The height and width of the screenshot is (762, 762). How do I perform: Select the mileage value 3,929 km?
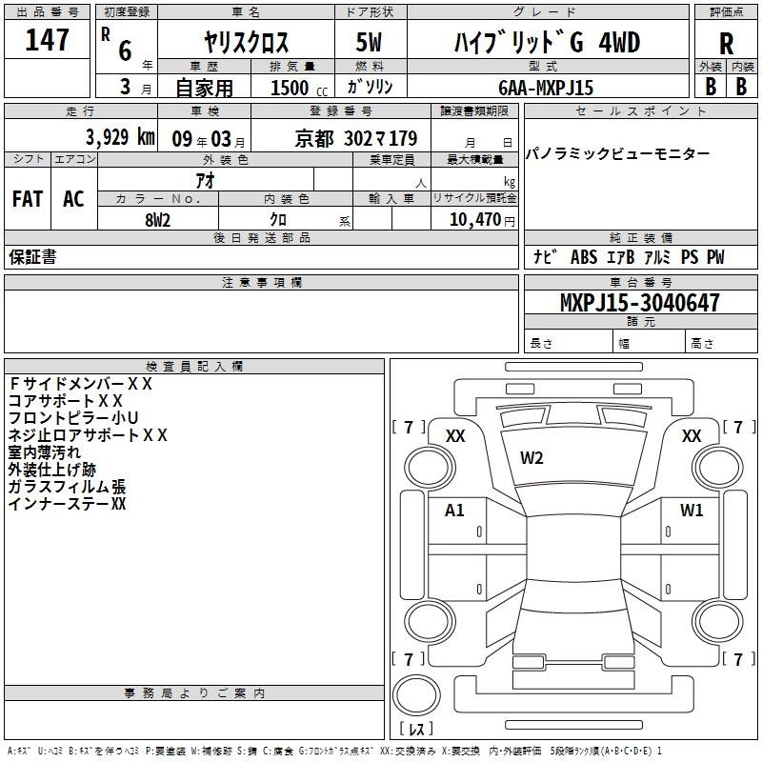tap(119, 137)
